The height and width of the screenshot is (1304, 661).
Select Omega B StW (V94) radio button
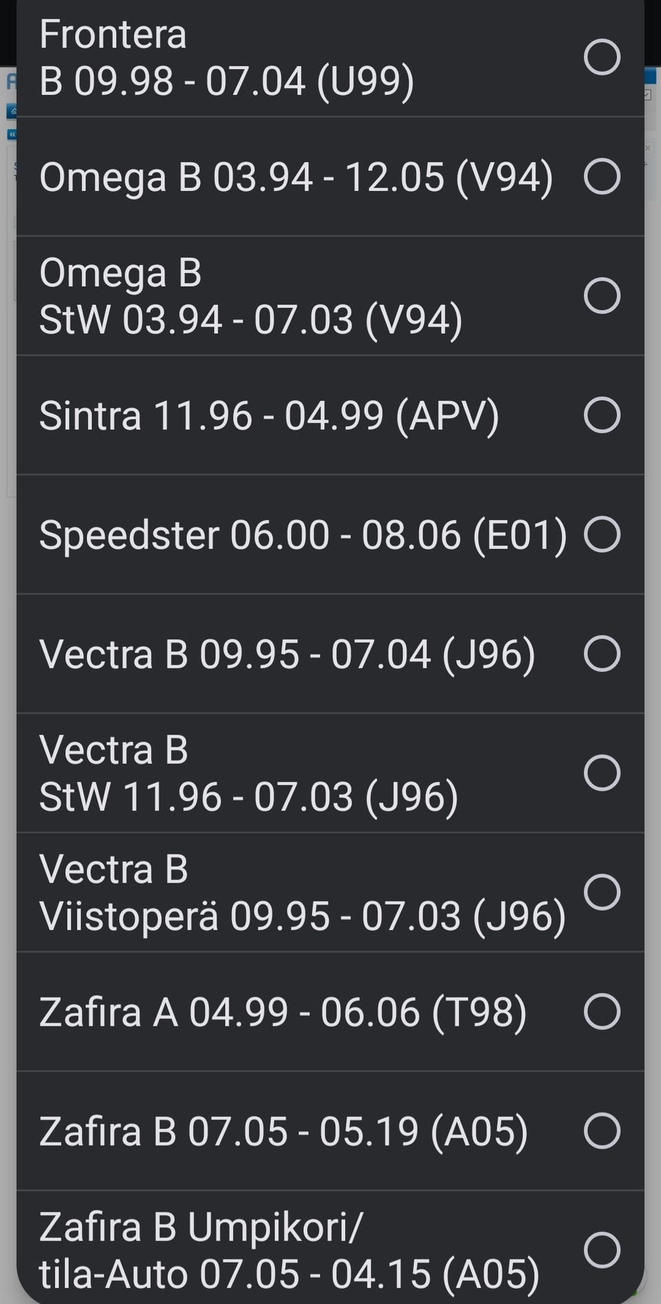602,295
